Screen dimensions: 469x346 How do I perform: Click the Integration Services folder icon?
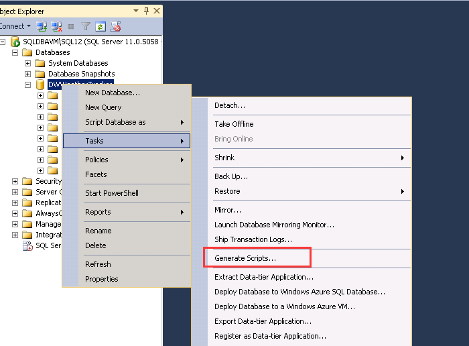[27, 235]
